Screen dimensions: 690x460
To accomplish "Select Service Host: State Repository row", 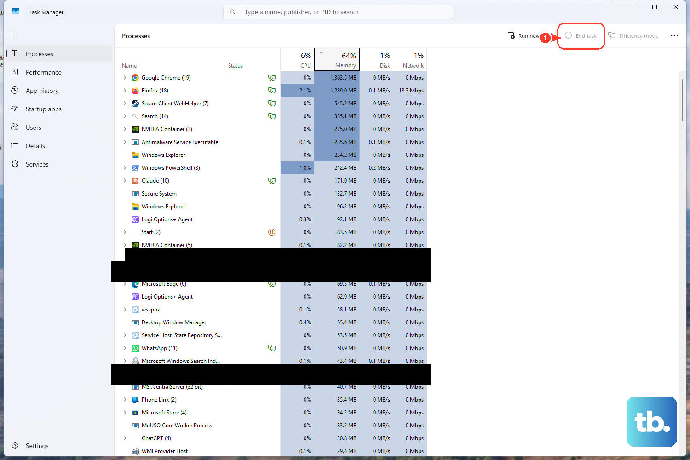I will (x=271, y=335).
